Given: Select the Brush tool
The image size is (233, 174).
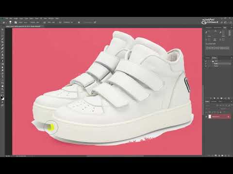Looking at the screenshot, I should point(2,51).
